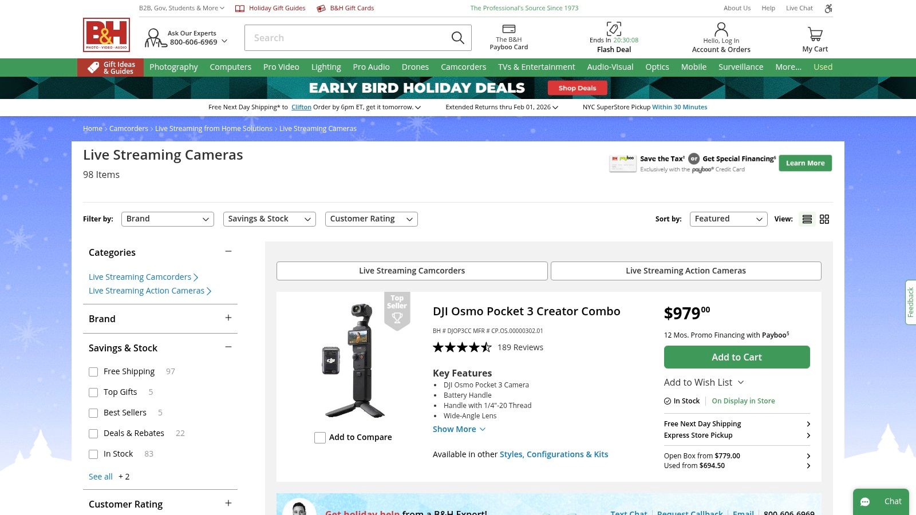Check the Free Shipping filter
Image resolution: width=916 pixels, height=515 pixels.
coord(93,372)
